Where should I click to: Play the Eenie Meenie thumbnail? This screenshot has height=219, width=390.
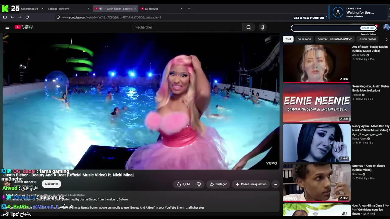(317, 103)
